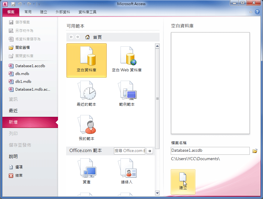Click the blank database preview pane
This screenshot has width=263, height=199.
(210, 83)
